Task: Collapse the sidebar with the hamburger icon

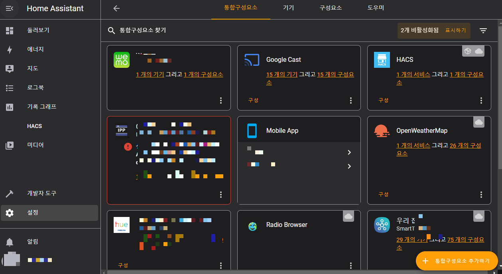Action: pyautogui.click(x=10, y=8)
